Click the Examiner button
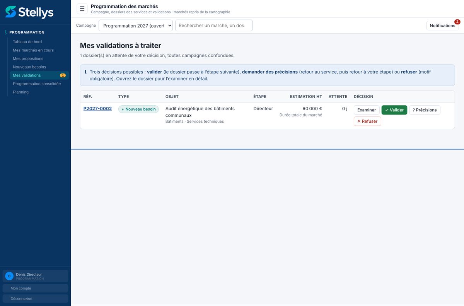Screen dimensions: 464x306 pyautogui.click(x=367, y=110)
